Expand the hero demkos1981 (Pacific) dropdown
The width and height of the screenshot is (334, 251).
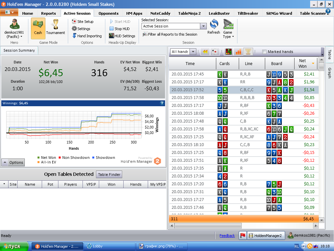[14, 35]
